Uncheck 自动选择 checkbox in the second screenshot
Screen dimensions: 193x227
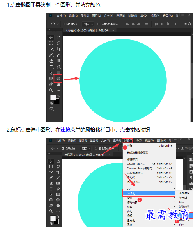[63, 148]
